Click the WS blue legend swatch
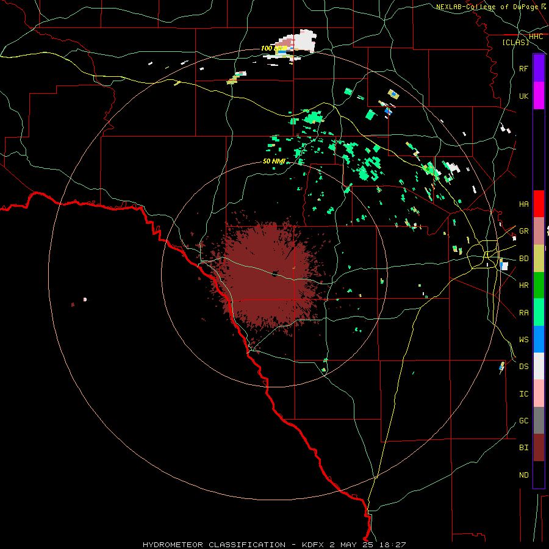The image size is (549, 549). (539, 339)
